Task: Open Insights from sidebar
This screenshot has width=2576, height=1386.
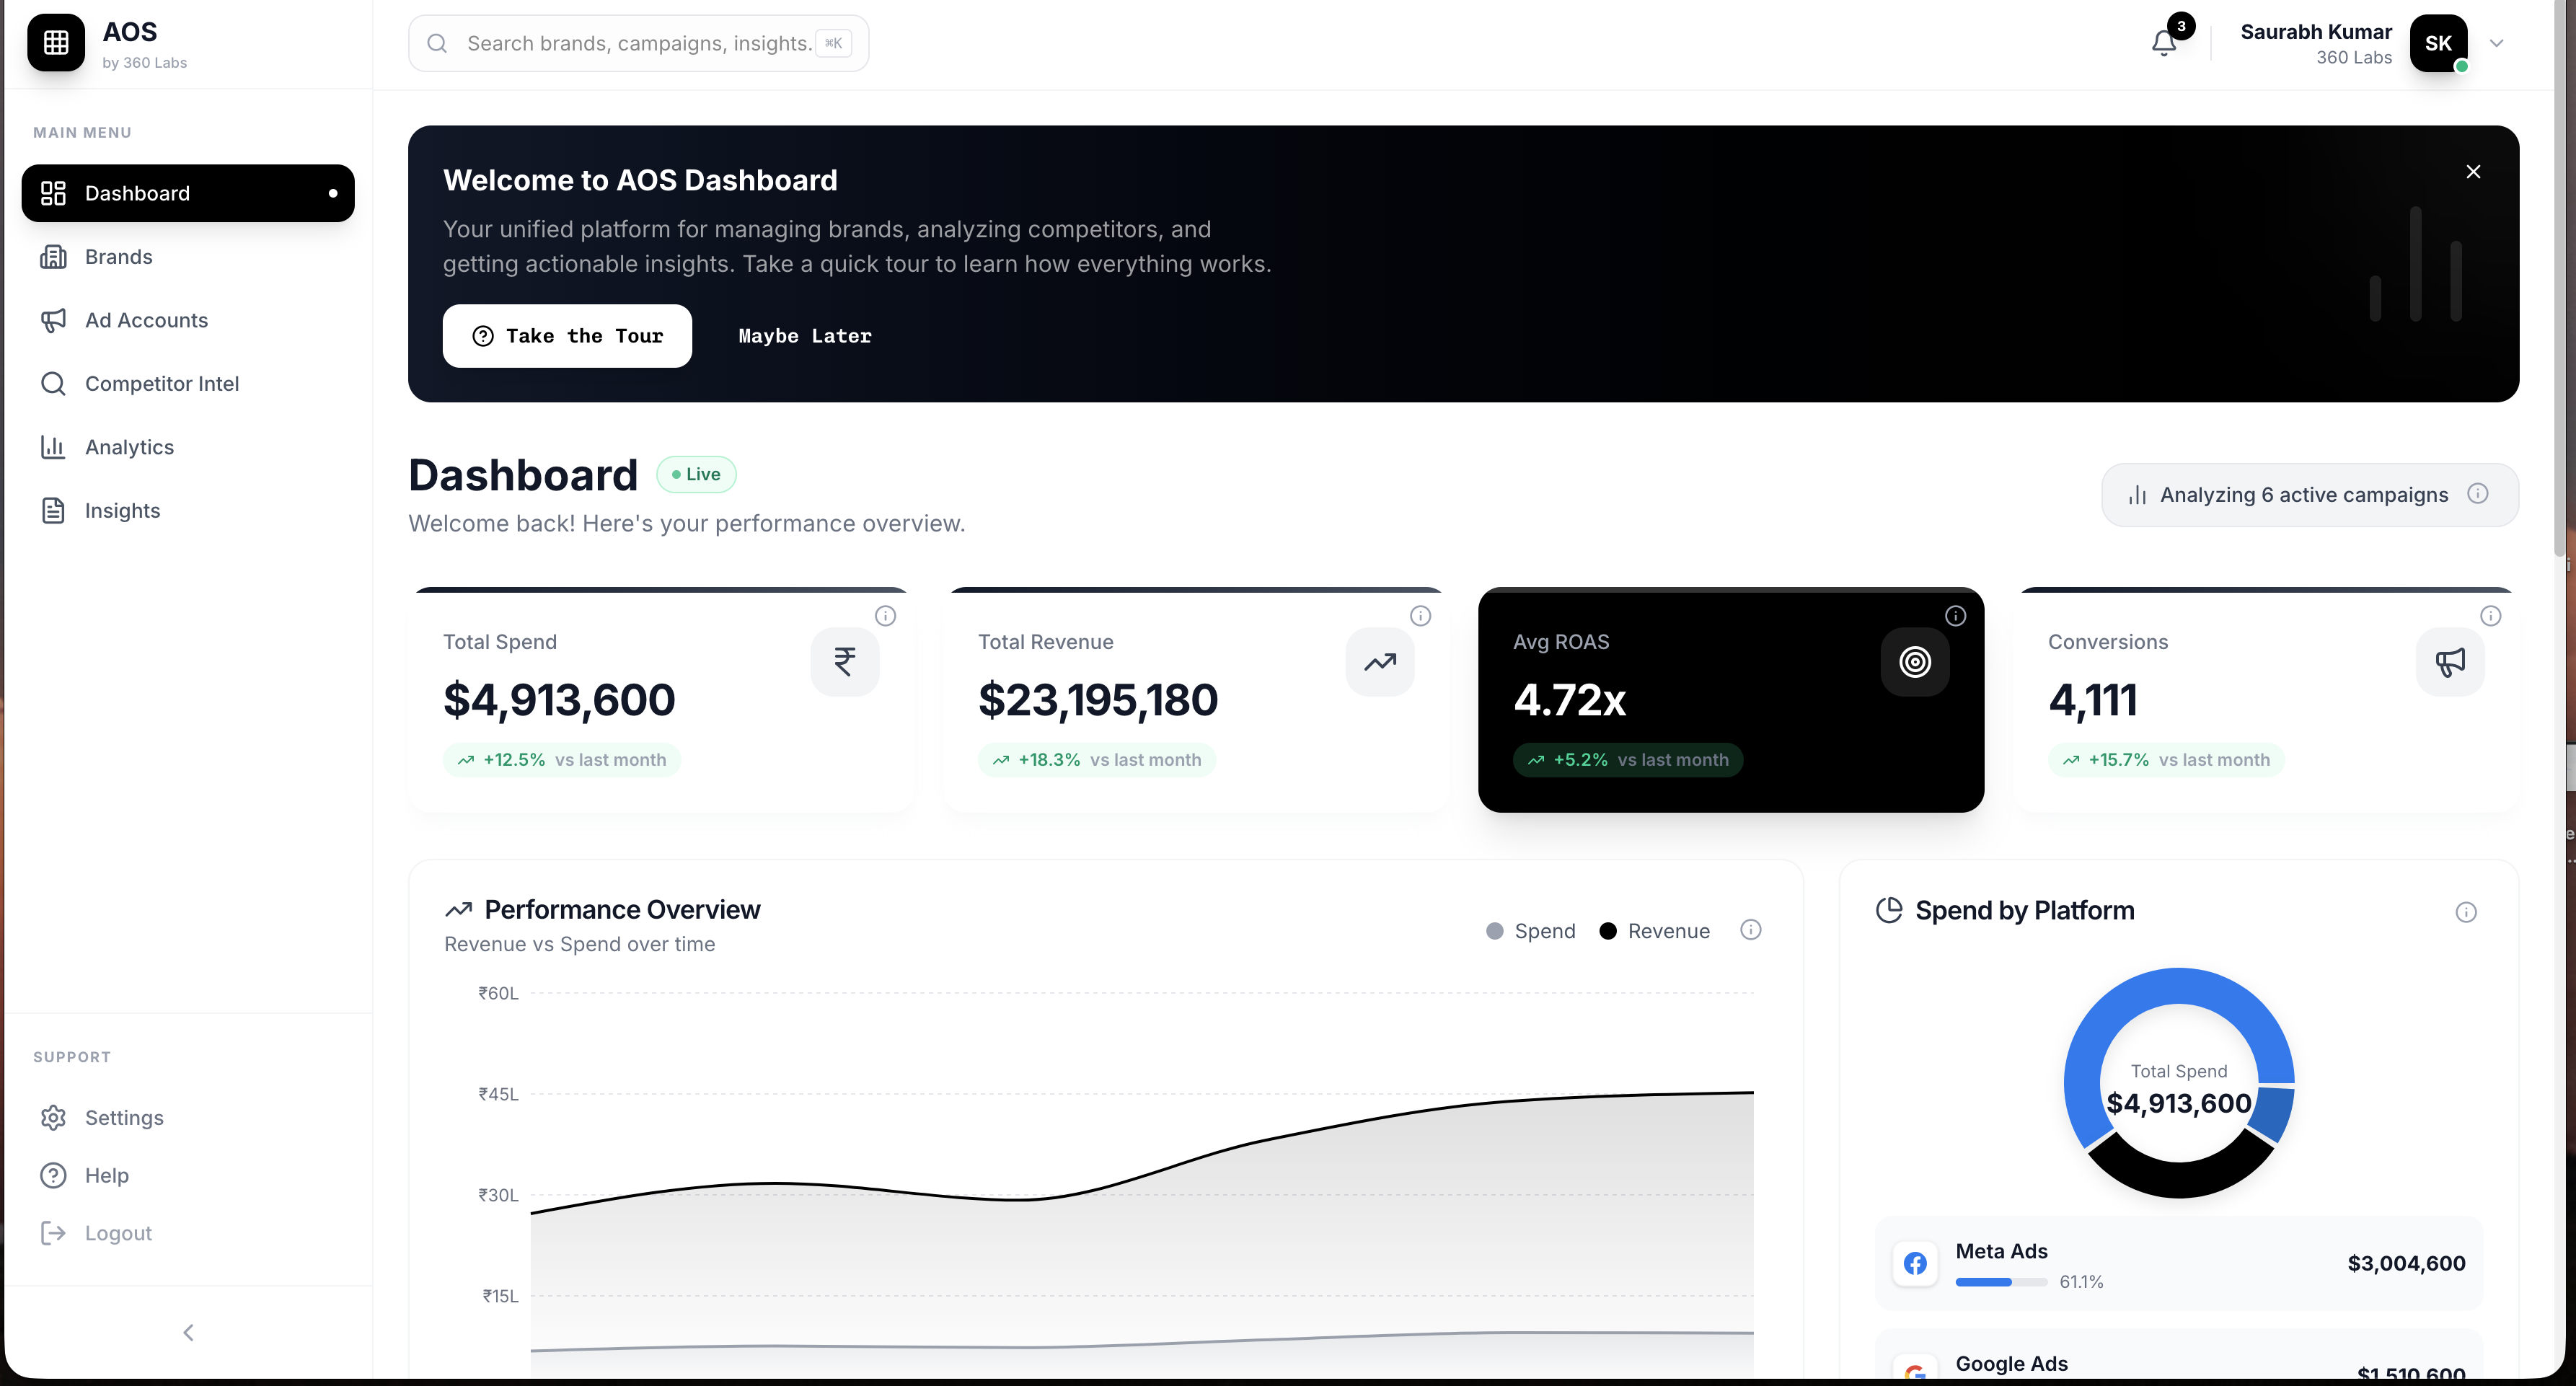Action: [x=188, y=511]
